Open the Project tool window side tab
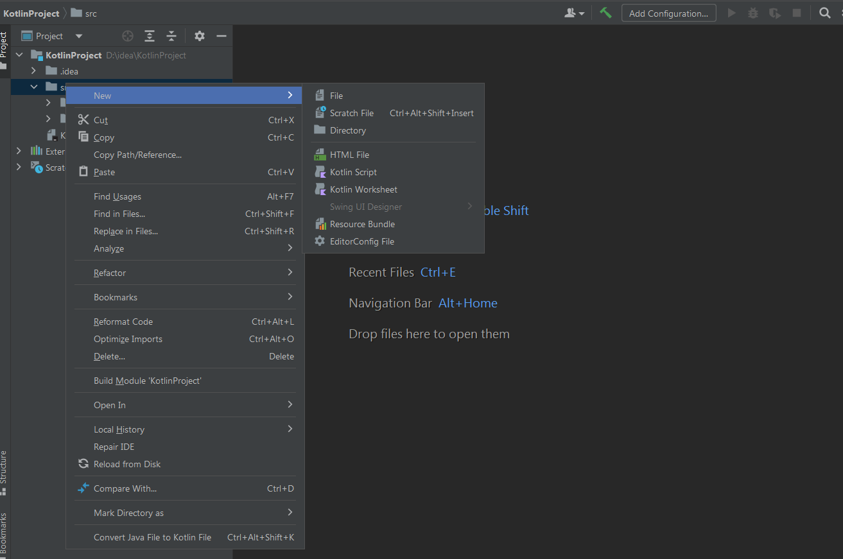 [x=4, y=51]
